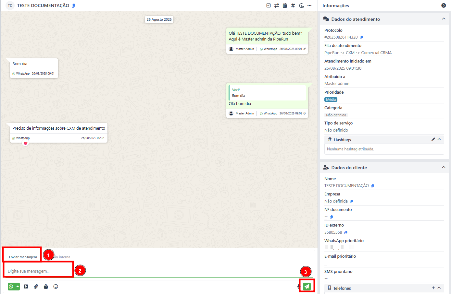Open the three-dots more options menu
Viewport: 451px width, 294px height.
(x=309, y=6)
